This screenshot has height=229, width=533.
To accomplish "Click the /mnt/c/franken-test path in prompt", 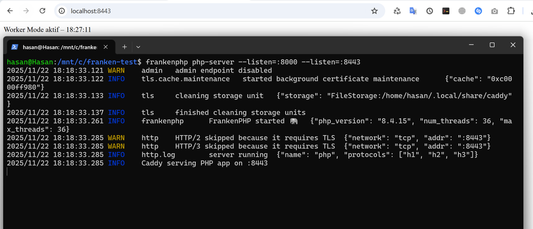I will click(97, 62).
